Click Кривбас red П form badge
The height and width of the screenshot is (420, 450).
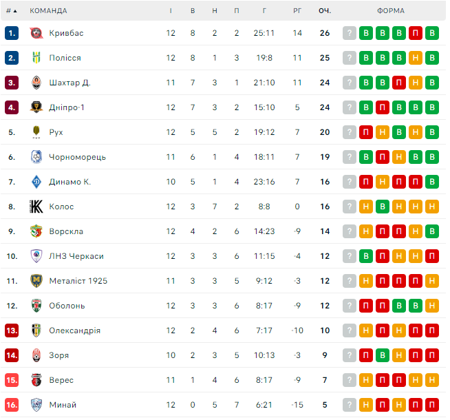point(416,33)
